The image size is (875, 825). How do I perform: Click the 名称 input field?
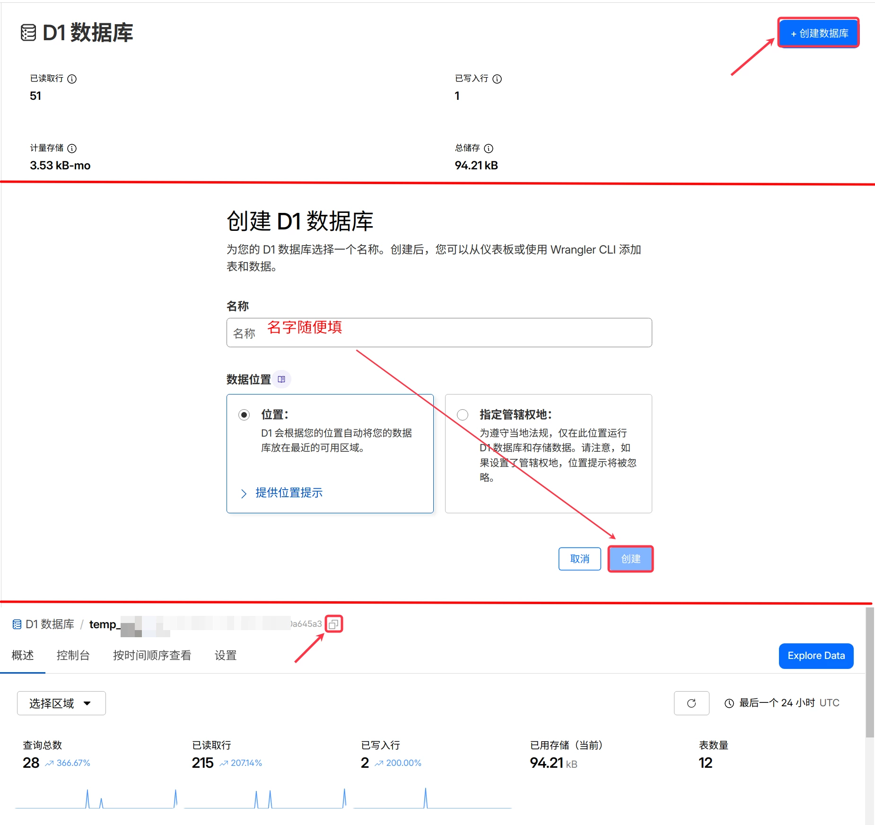[439, 333]
